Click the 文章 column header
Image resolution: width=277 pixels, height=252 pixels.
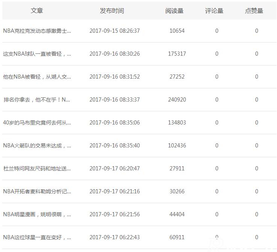pyautogui.click(x=37, y=11)
